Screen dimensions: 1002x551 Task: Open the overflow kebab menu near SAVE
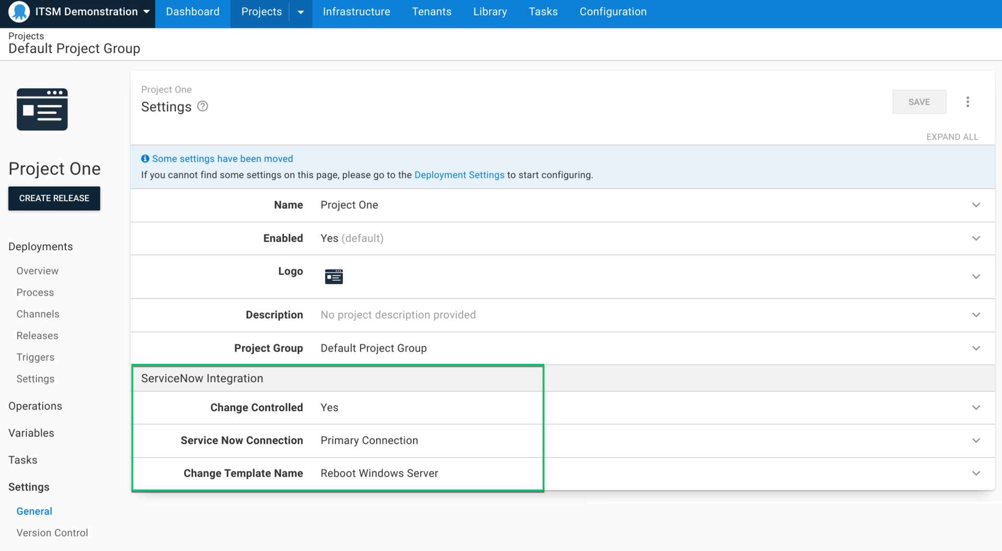click(x=968, y=102)
